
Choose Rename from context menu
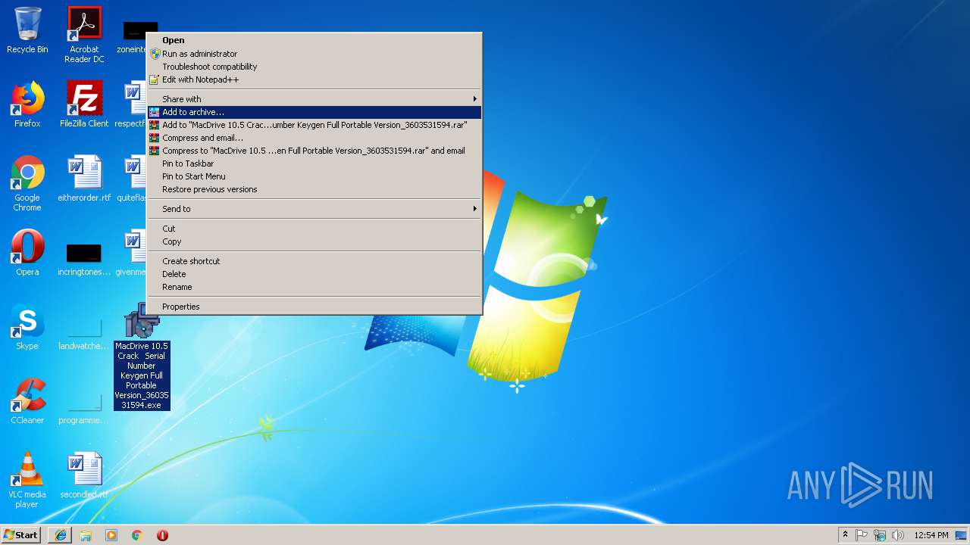[314, 287]
